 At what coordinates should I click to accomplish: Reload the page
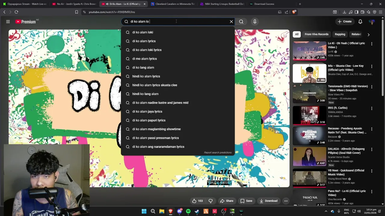point(17,12)
